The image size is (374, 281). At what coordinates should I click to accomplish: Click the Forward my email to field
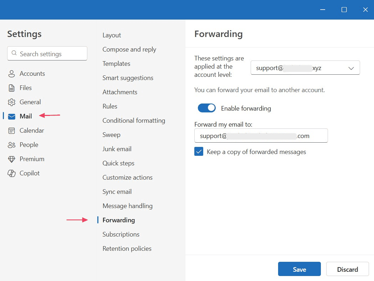click(x=261, y=136)
